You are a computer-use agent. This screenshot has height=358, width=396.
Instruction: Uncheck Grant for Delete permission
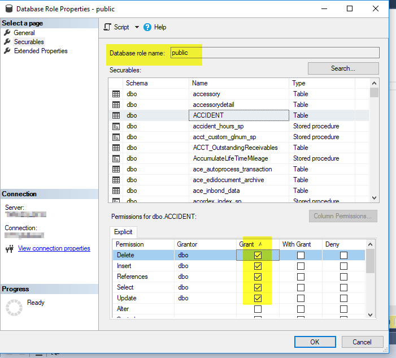[x=258, y=255]
